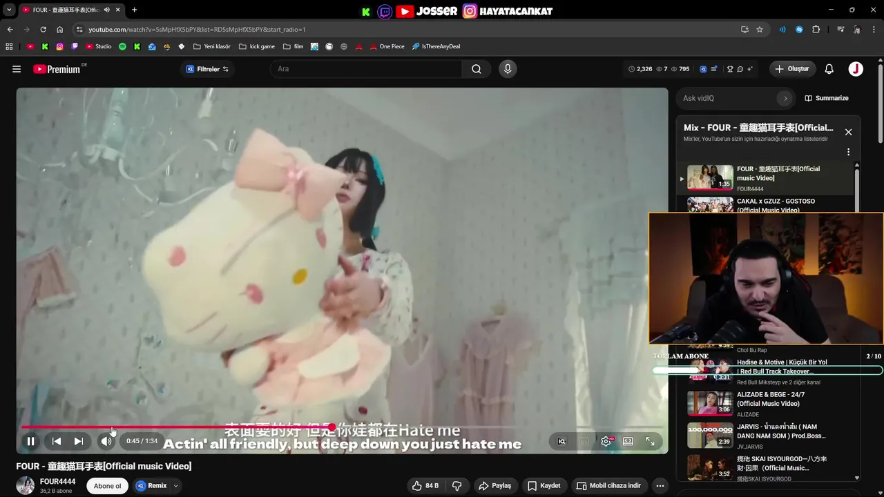Open Filtreler filter options

tap(207, 69)
